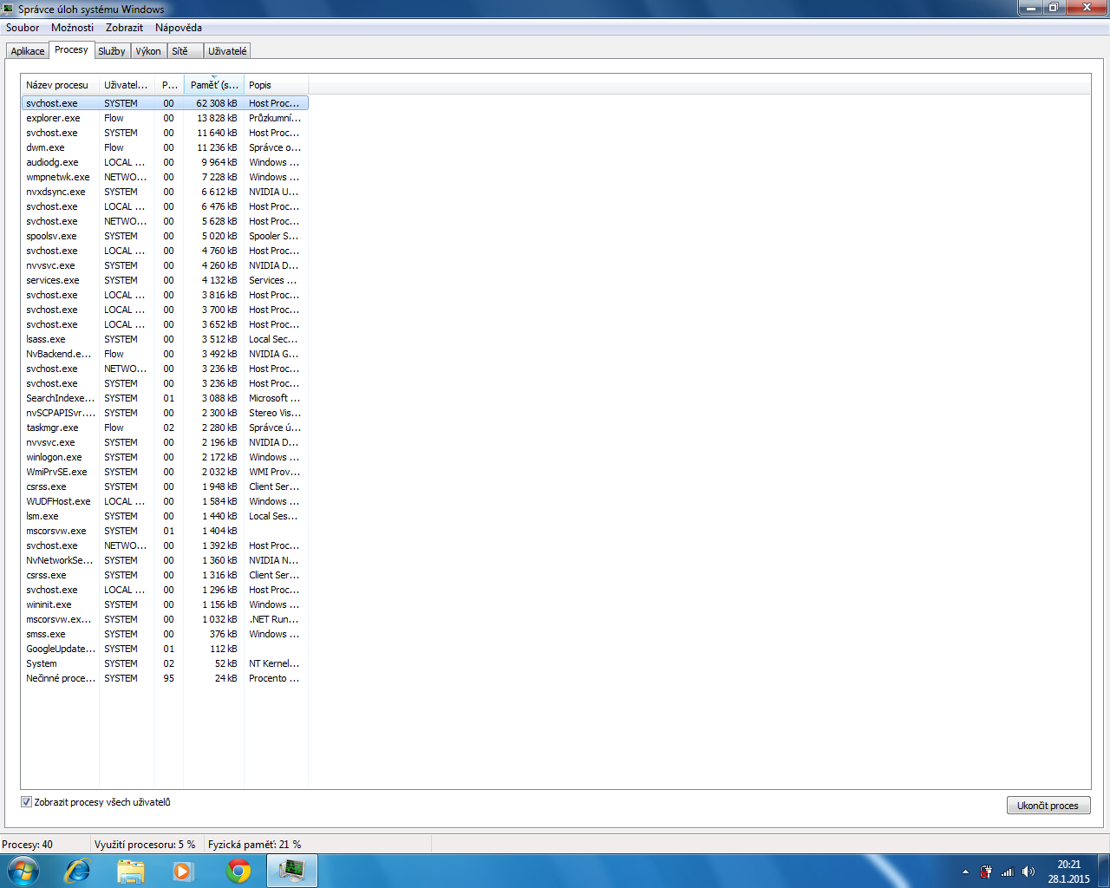Select the nvSCPAPISvr... process
Viewport: 1110px width, 888px height.
(x=165, y=413)
